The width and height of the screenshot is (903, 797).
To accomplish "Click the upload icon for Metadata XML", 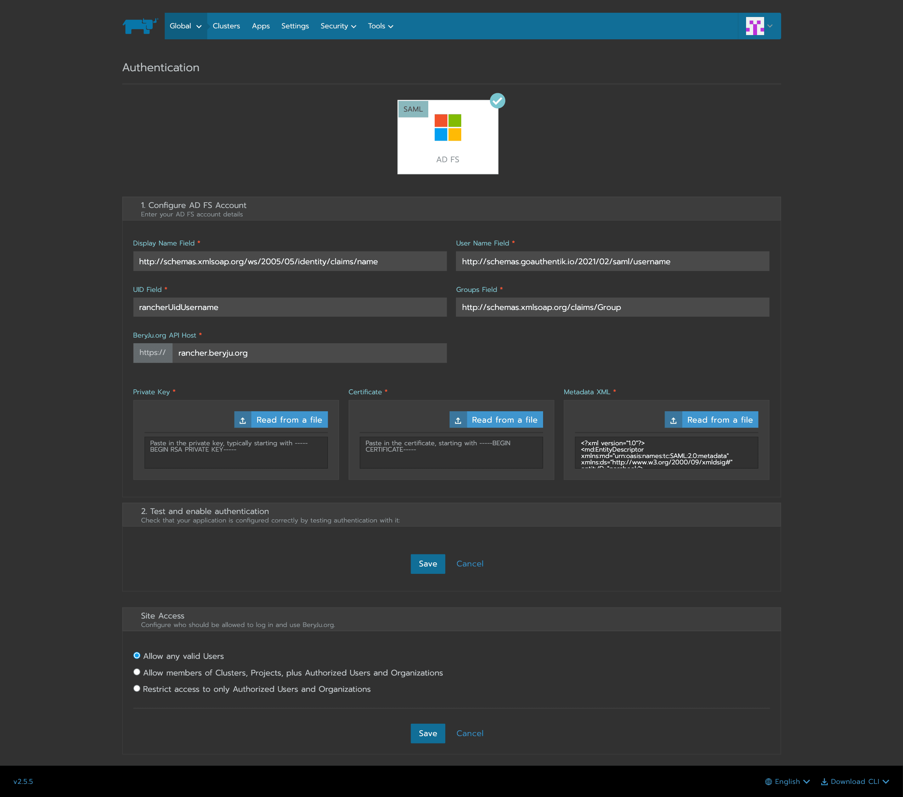I will pyautogui.click(x=673, y=420).
